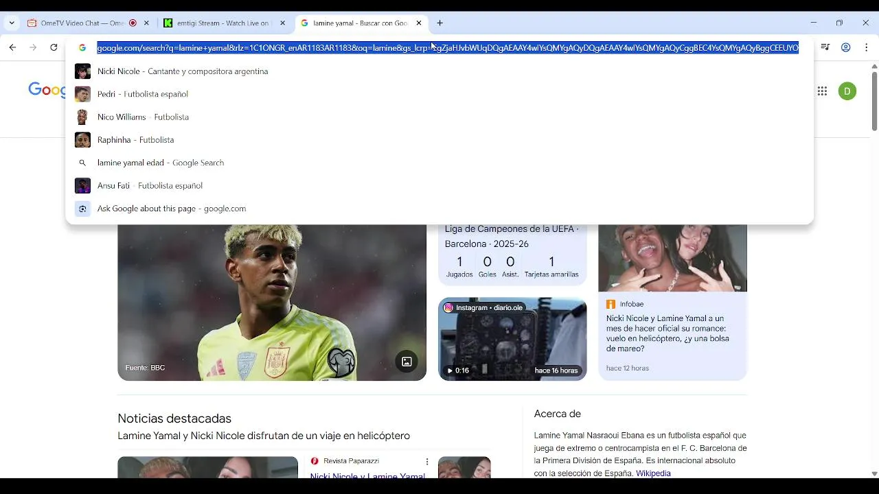879x494 pixels.
Task: Select the 'lamine yamal edad' search suggestion
Action: pyautogui.click(x=439, y=163)
